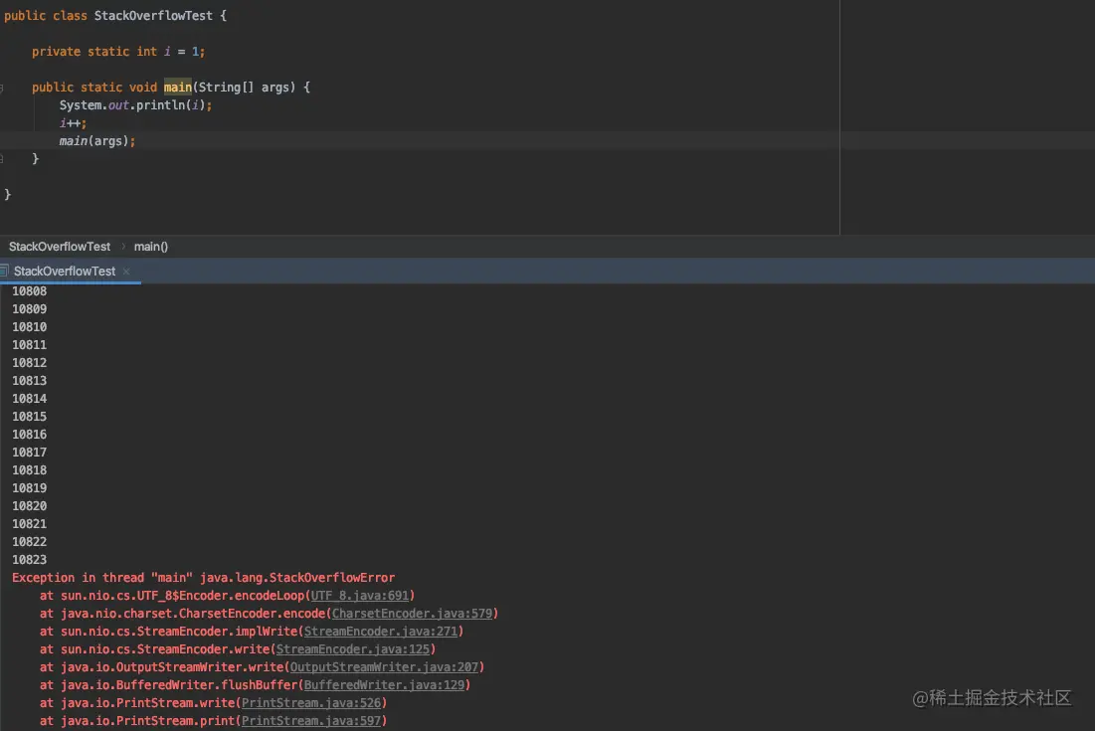The image size is (1095, 731).
Task: Close the StackOverflowTest run tab
Action: (x=126, y=272)
